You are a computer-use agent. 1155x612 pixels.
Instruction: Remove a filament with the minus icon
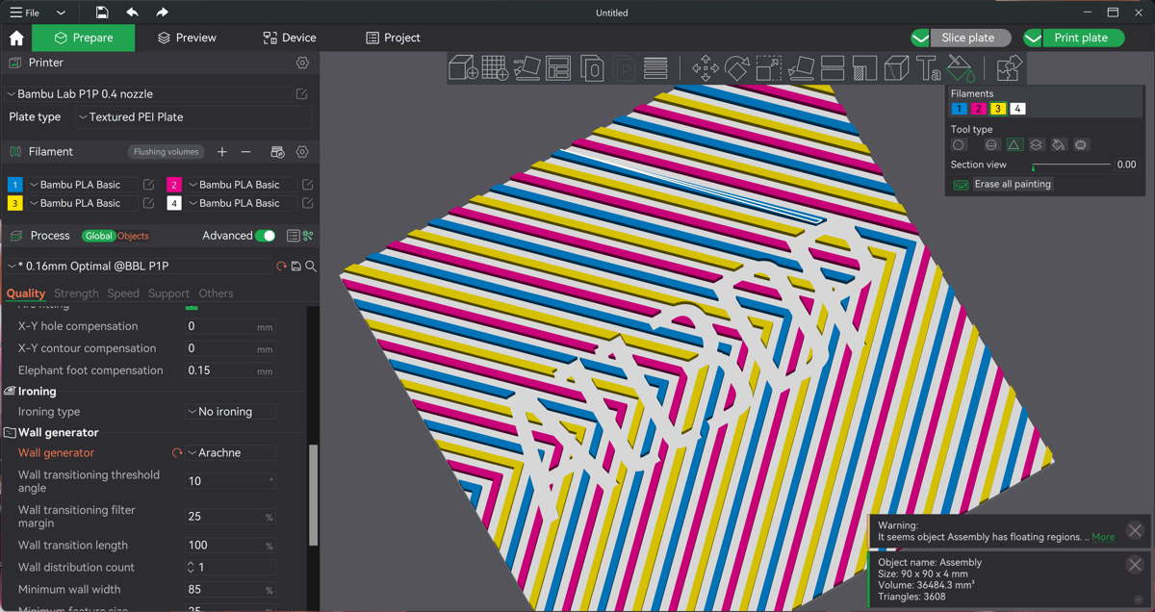coord(245,152)
